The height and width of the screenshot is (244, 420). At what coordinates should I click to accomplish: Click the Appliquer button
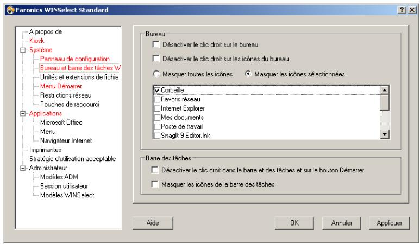pyautogui.click(x=389, y=223)
